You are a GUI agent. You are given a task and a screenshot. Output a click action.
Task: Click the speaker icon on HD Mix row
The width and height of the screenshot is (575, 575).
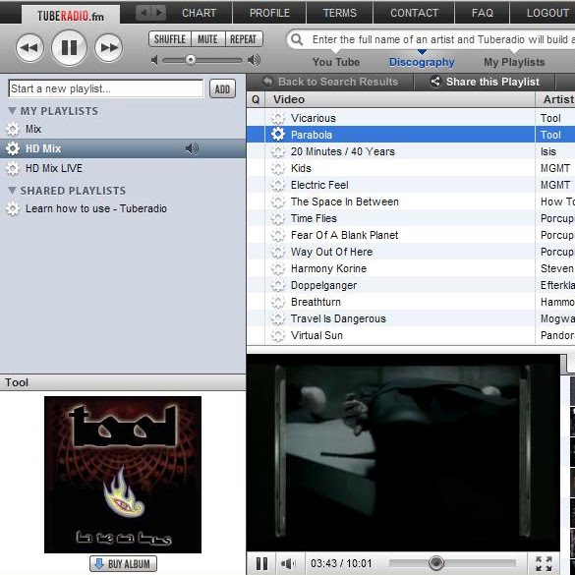pos(192,148)
